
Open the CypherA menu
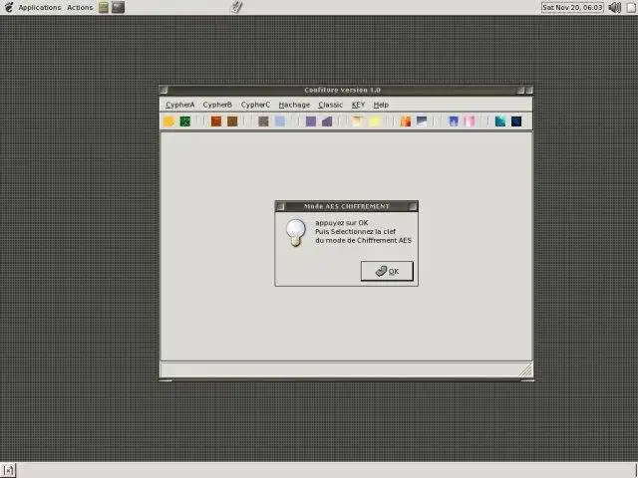(x=179, y=105)
